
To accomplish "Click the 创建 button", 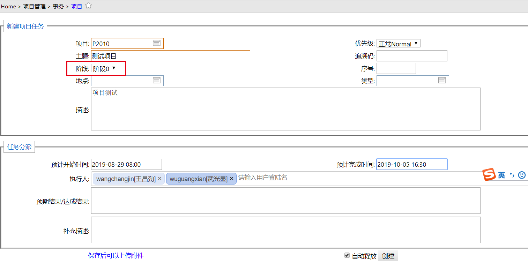I will pos(388,256).
